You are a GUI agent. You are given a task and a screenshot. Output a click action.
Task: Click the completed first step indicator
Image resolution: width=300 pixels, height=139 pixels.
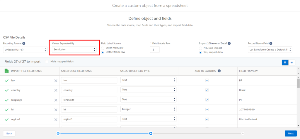click(58, 133)
